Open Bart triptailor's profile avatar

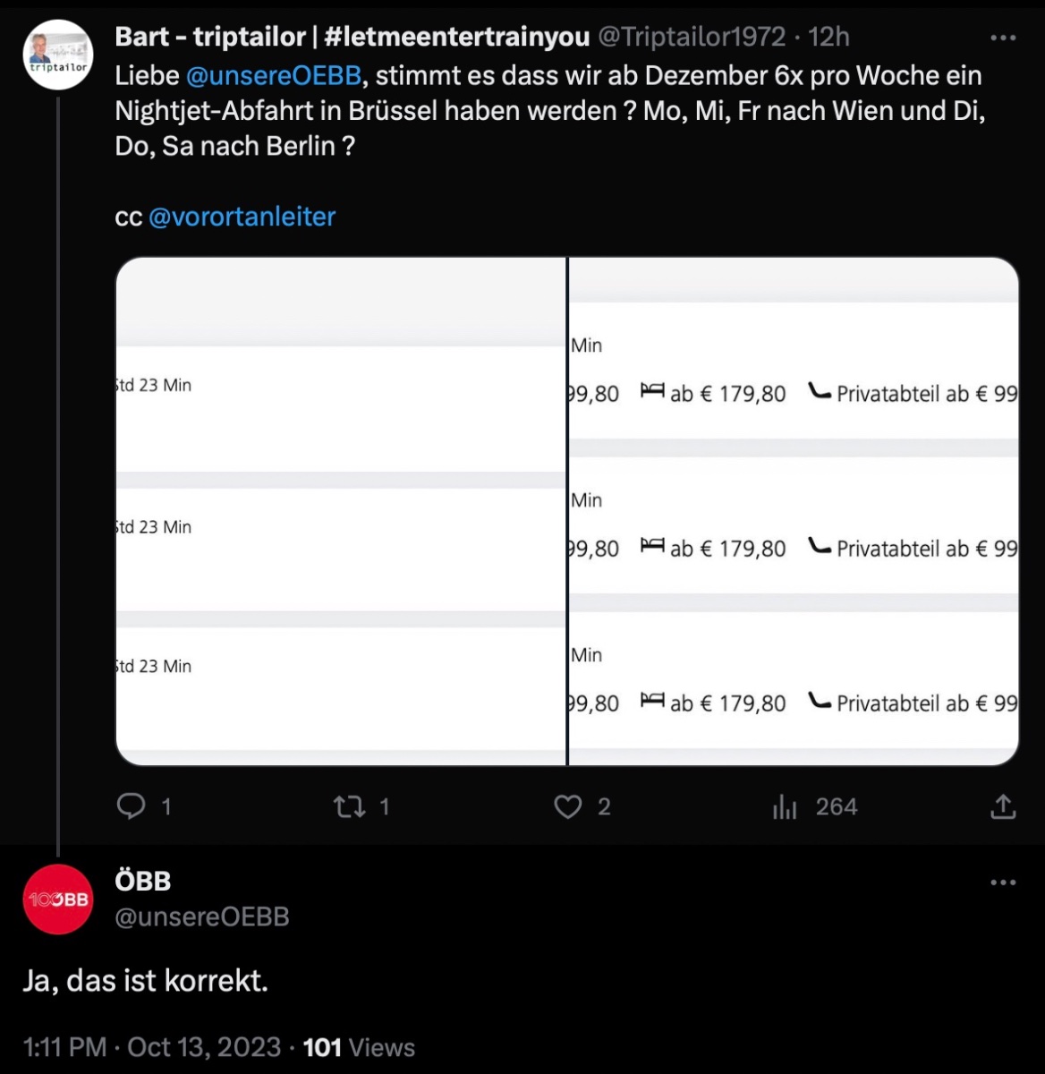tap(58, 55)
